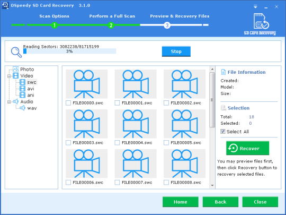The width and height of the screenshot is (286, 215).
Task: Click the step 1 circle marker
Action: point(55,25)
